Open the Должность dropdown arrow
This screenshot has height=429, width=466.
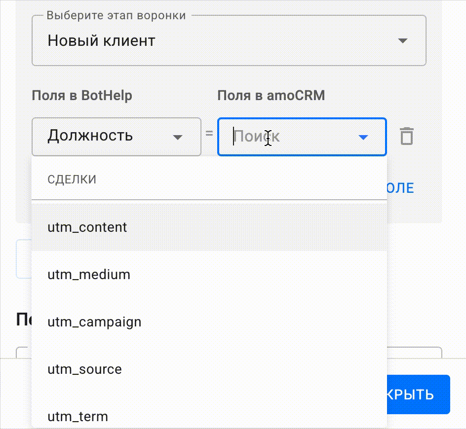click(x=178, y=137)
